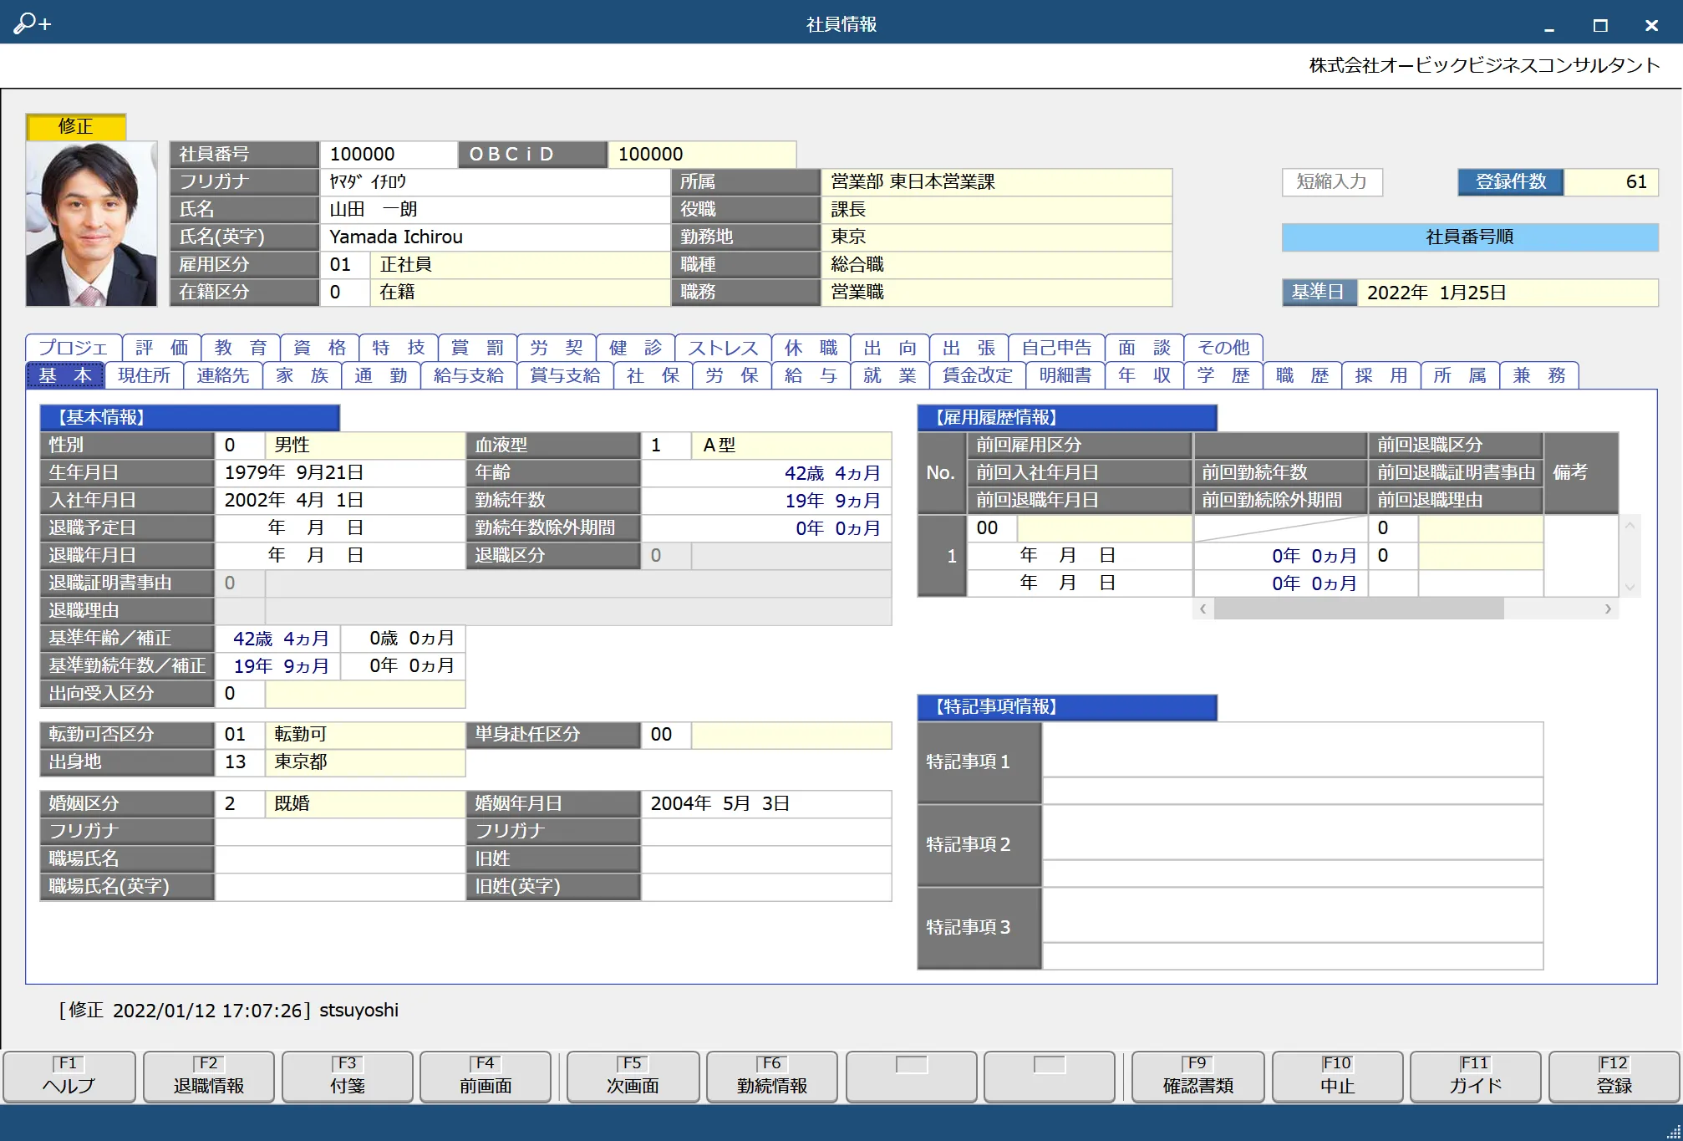Click the left arrow of horizontal scrollbar
This screenshot has height=1141, width=1683.
1203,609
